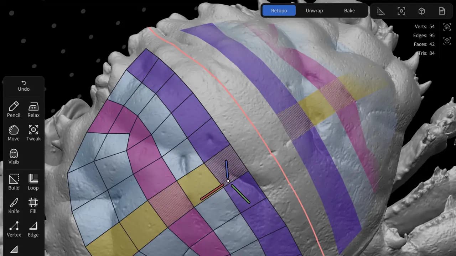Toggle the Visib ghost tool
Viewport: 456px width, 256px height.
[14, 156]
